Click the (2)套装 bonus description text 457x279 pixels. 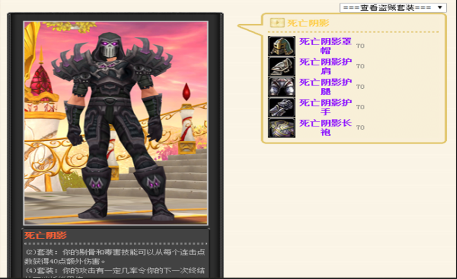point(115,257)
